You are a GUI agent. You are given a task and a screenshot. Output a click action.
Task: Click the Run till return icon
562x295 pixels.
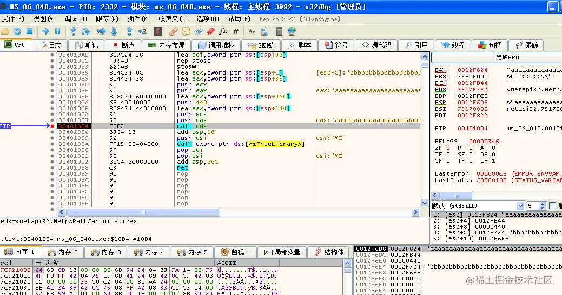(x=129, y=31)
